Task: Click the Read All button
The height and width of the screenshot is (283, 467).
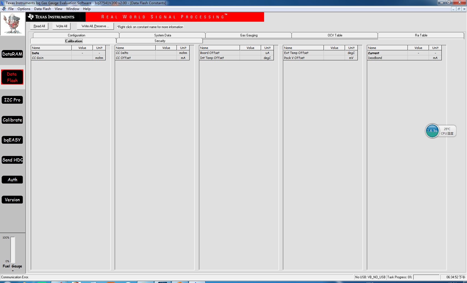Action: (39, 26)
